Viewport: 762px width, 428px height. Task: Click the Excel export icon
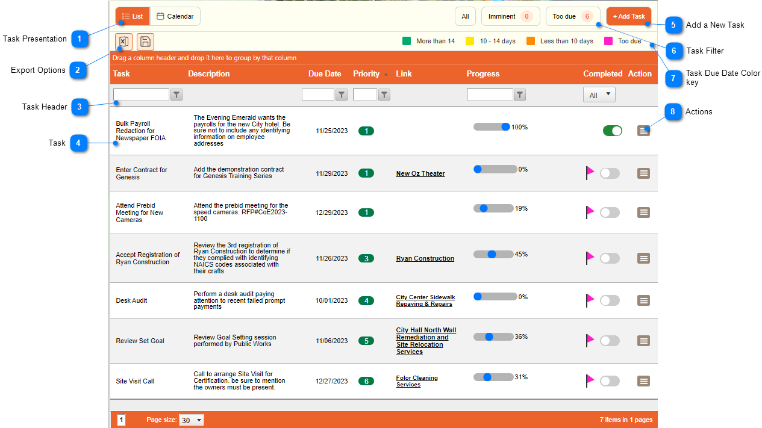click(x=123, y=42)
